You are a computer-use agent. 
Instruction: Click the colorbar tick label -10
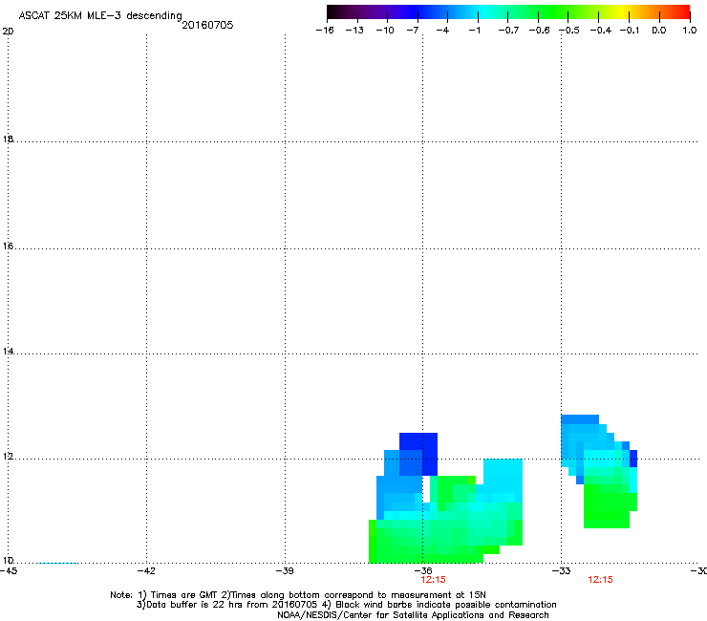pyautogui.click(x=385, y=31)
